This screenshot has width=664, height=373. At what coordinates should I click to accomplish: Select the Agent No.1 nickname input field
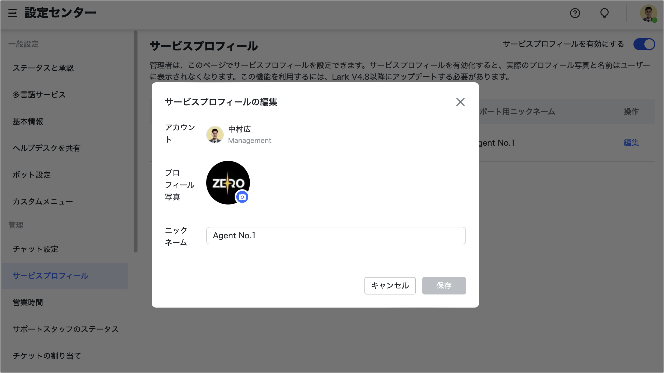[x=336, y=235]
